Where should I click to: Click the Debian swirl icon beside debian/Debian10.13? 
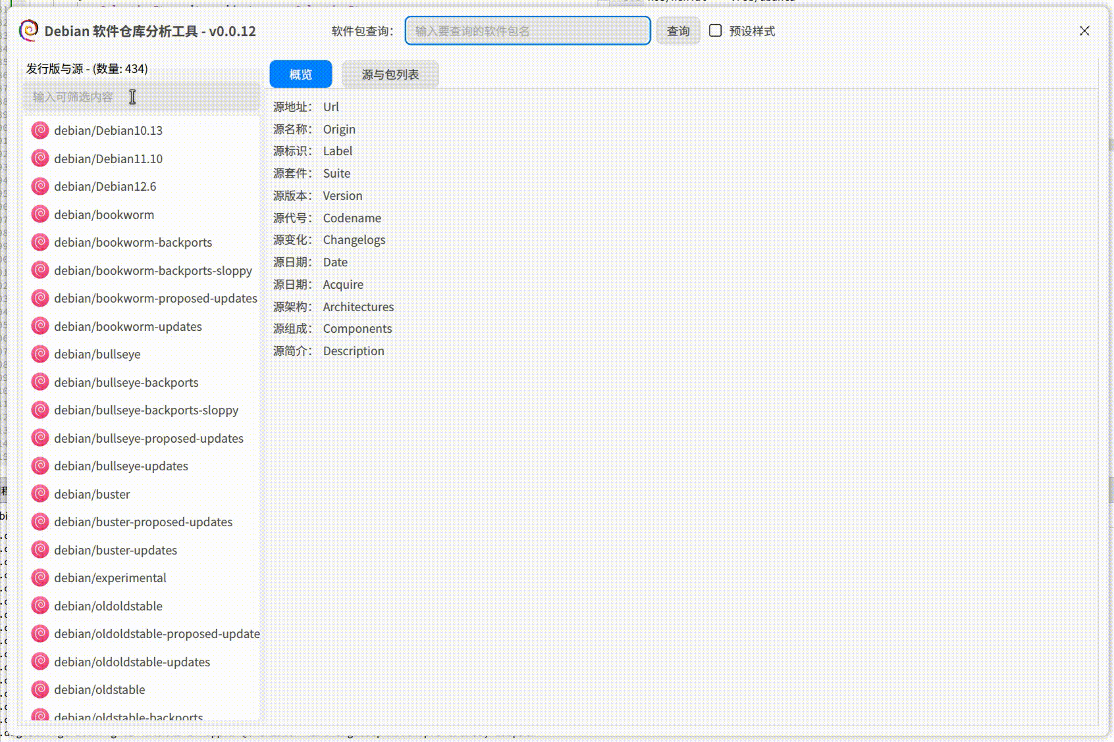pyautogui.click(x=40, y=130)
